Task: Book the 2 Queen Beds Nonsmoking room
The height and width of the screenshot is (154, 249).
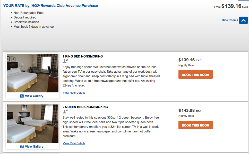Action: (x=195, y=125)
